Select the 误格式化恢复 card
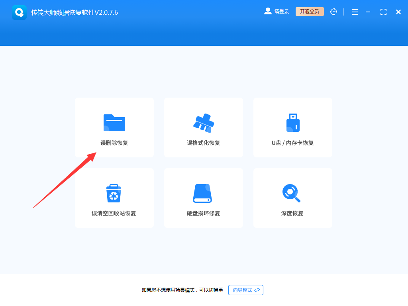 click(x=203, y=127)
